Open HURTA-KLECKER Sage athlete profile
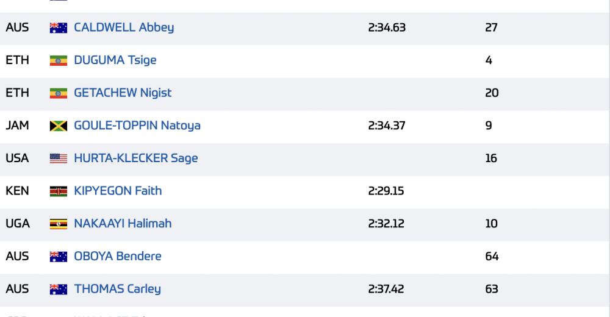610x317 pixels. pos(136,158)
